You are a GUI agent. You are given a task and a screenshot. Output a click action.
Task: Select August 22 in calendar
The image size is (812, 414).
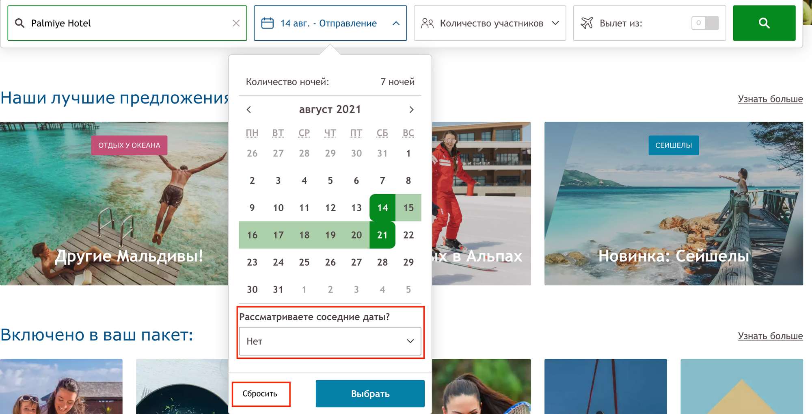click(x=408, y=235)
